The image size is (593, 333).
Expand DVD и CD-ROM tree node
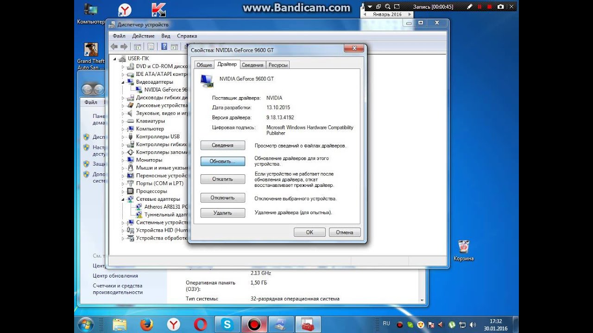pyautogui.click(x=123, y=66)
